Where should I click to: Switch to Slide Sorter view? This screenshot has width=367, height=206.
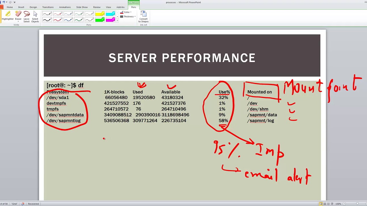tap(325, 204)
